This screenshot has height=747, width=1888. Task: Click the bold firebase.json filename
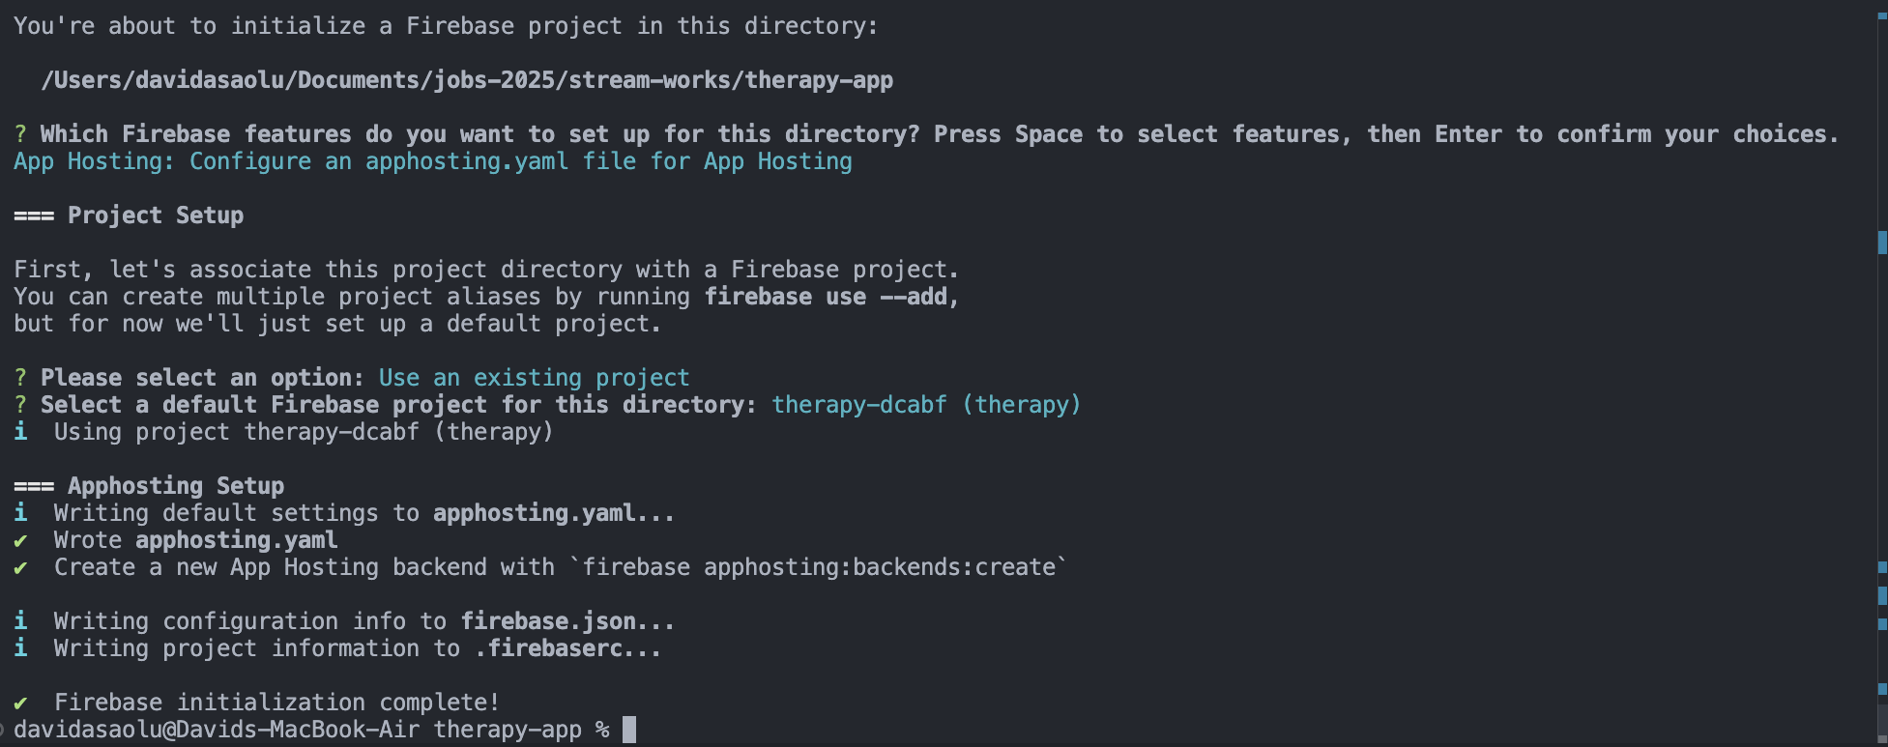click(x=547, y=621)
